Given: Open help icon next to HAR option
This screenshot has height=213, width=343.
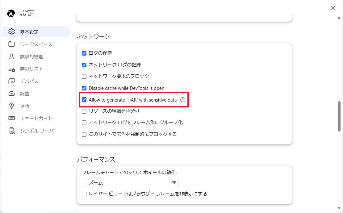Looking at the screenshot, I should (x=183, y=100).
